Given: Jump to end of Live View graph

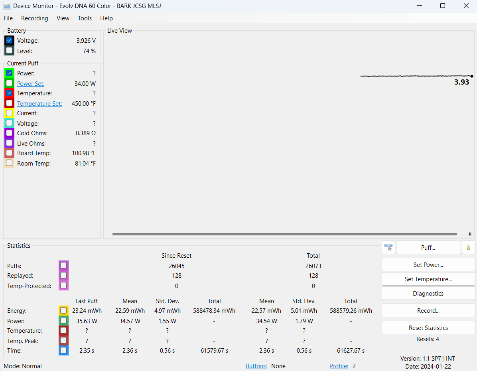Looking at the screenshot, I should (470, 234).
